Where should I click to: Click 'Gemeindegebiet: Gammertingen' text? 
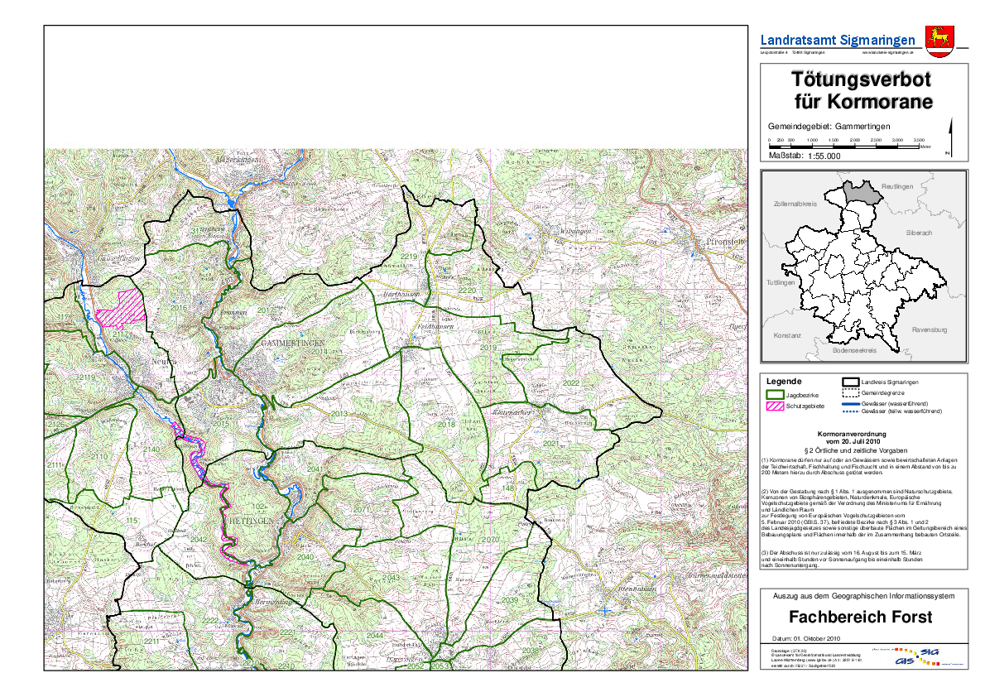[x=829, y=127]
